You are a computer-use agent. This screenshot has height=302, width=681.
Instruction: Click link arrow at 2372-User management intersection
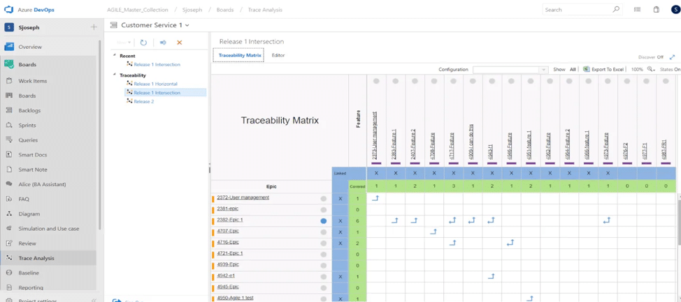point(376,199)
